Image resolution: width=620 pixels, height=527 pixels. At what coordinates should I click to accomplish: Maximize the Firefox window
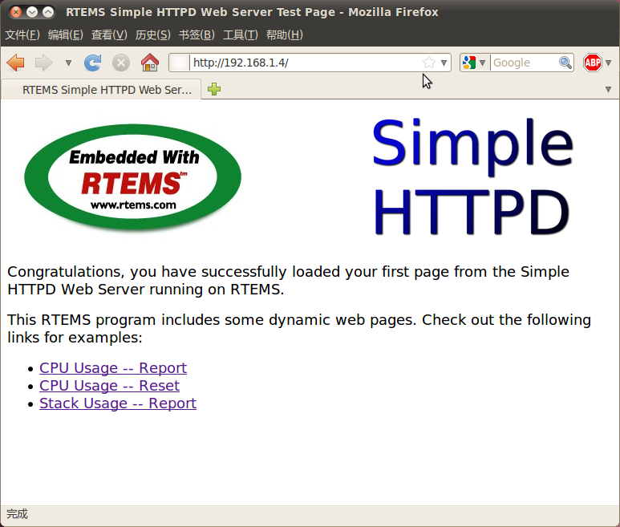coord(48,12)
